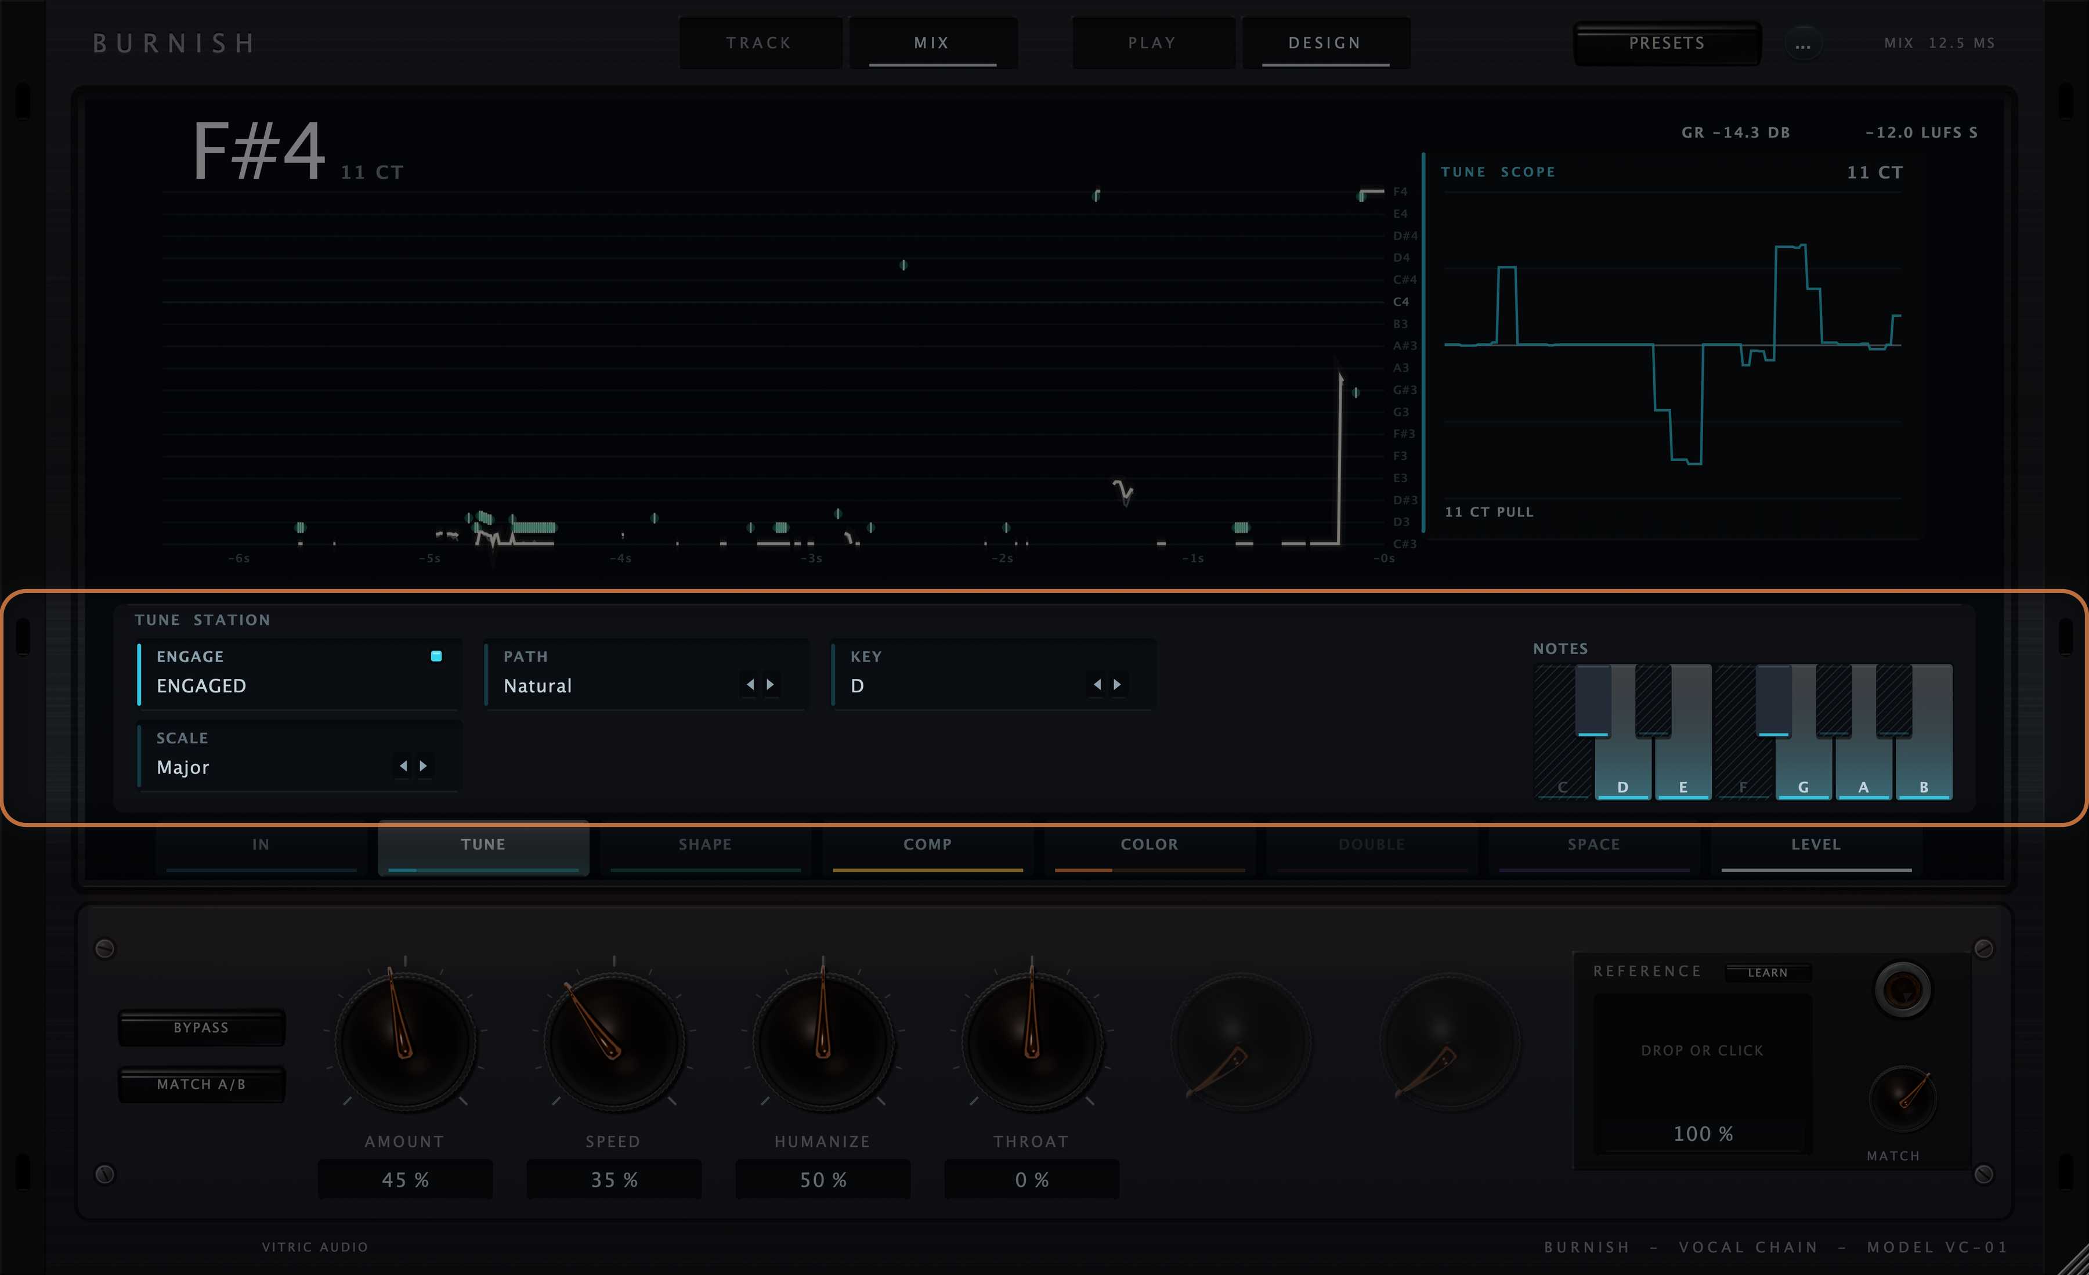This screenshot has width=2089, height=1275.
Task: Switch to the TRACK tab
Action: [x=760, y=42]
